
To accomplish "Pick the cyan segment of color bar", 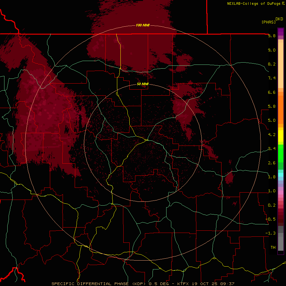I will (281, 175).
